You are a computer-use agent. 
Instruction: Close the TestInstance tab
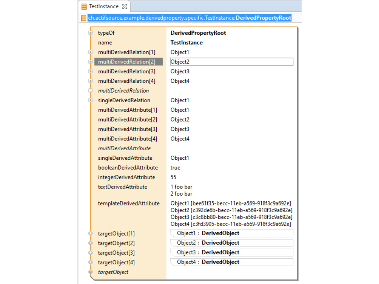tap(124, 6)
